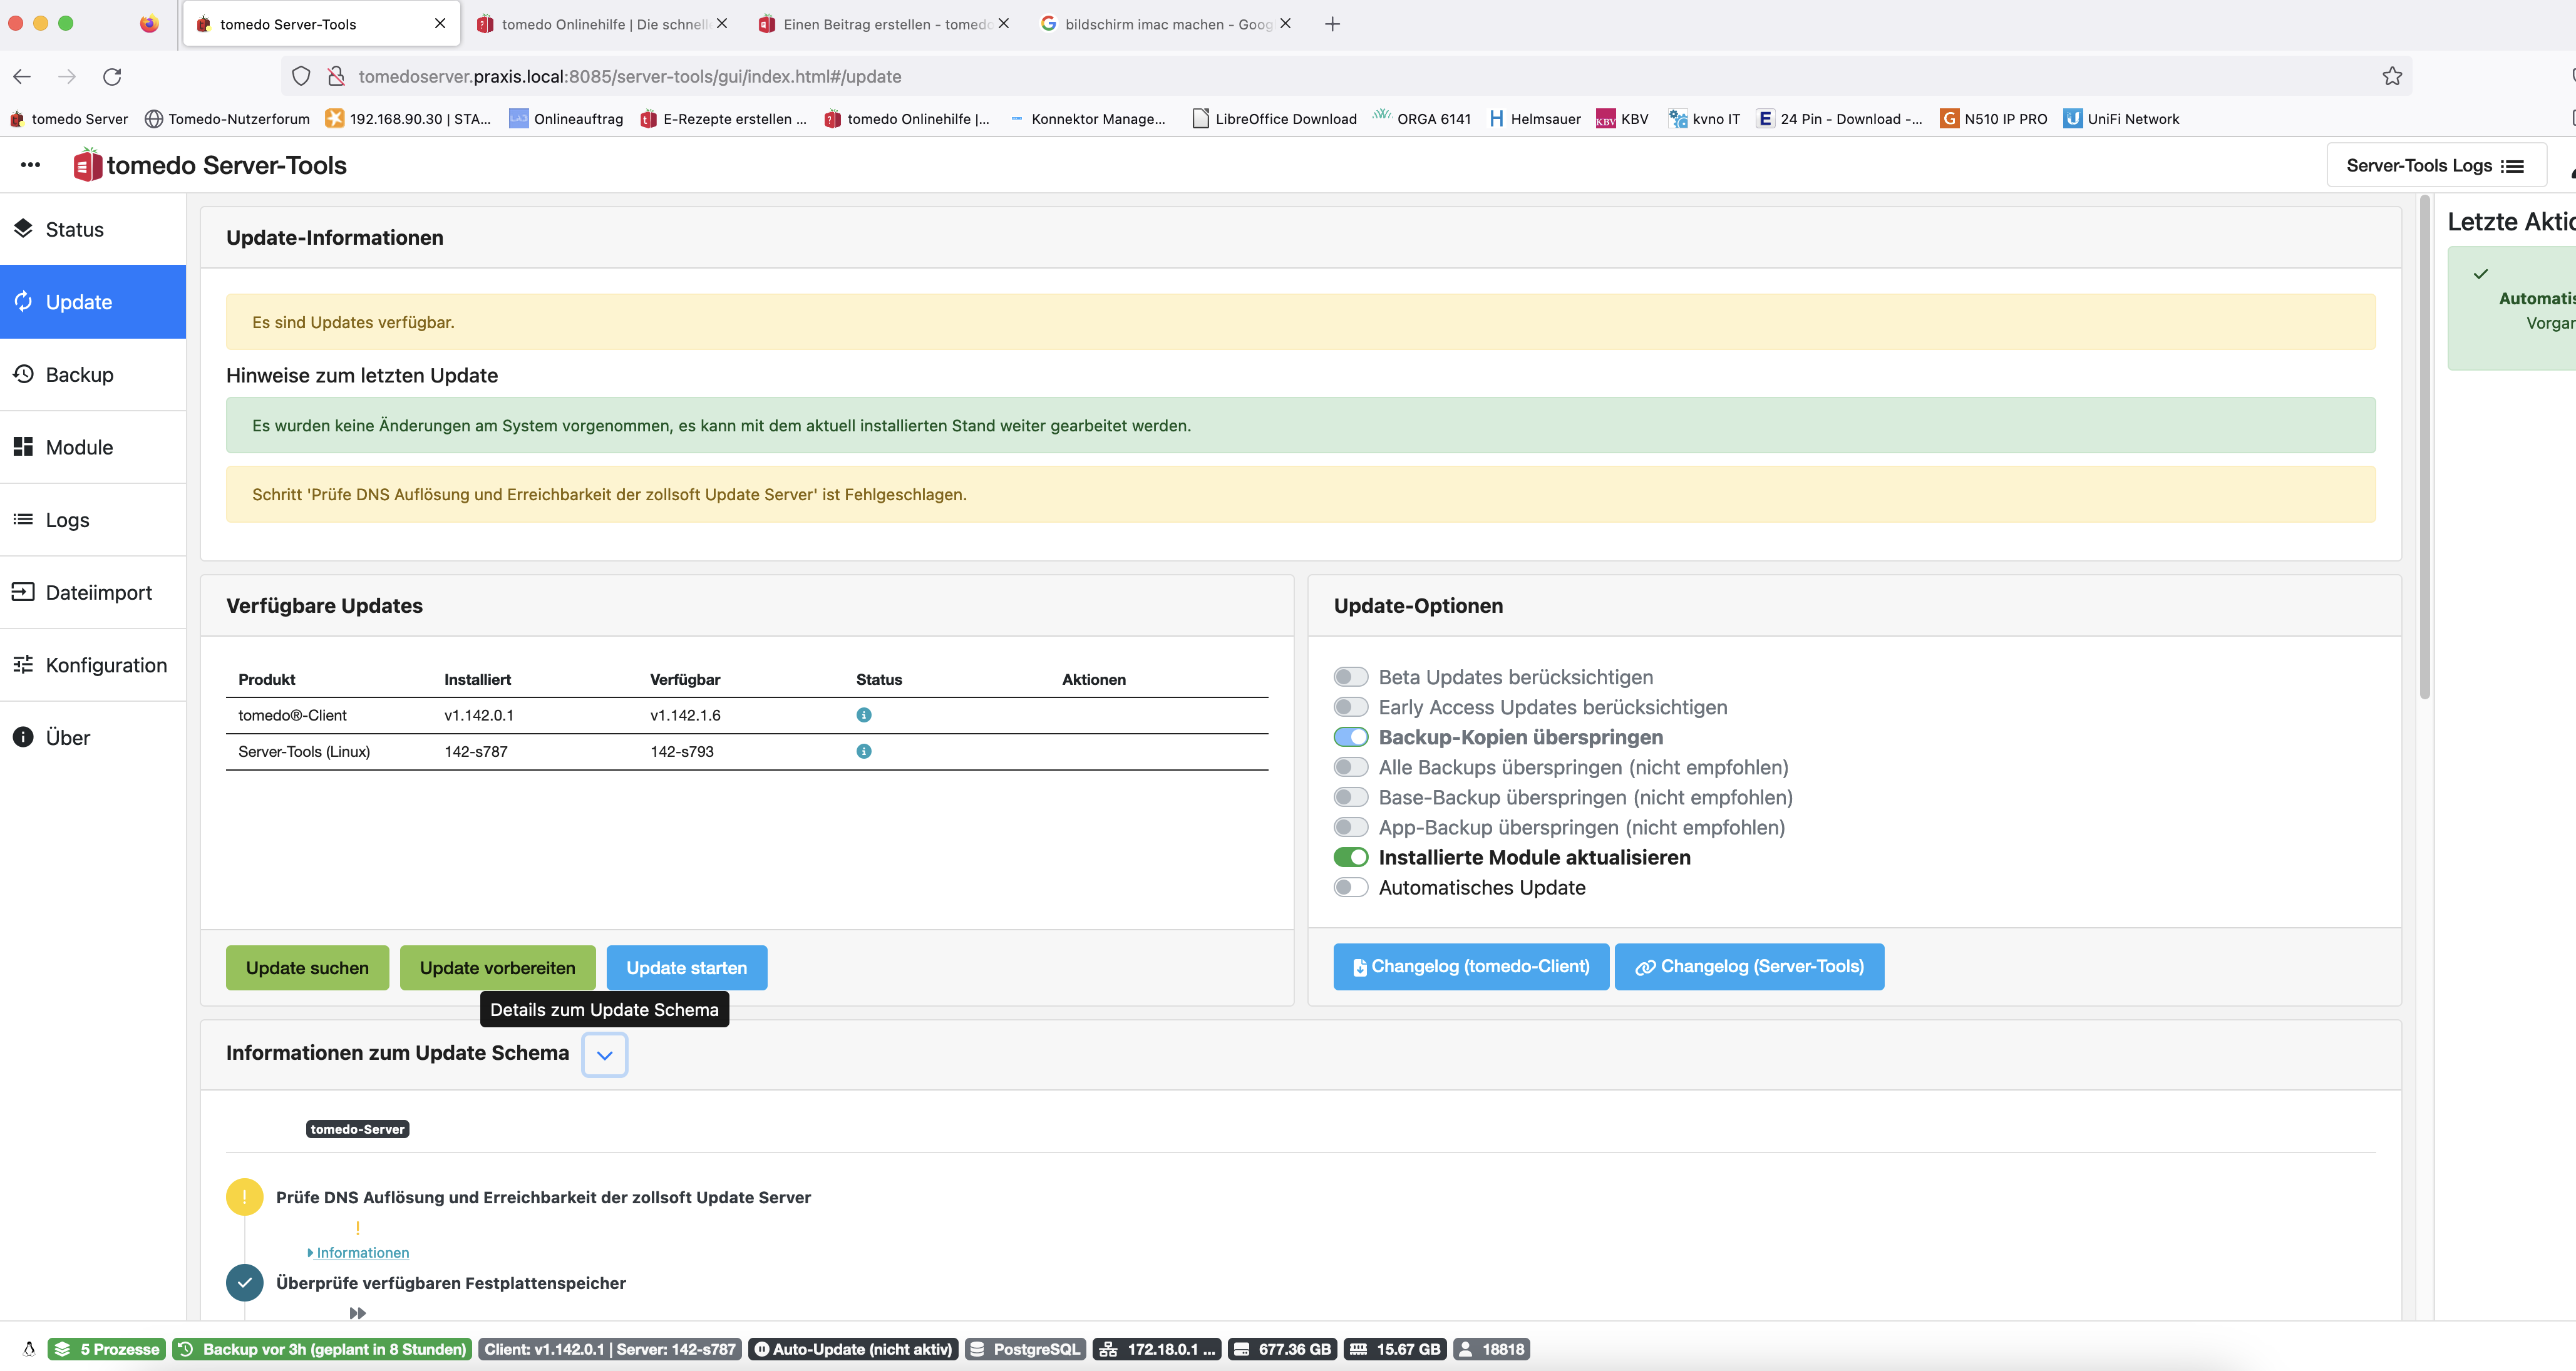Bookmark page with the star icon
Image resolution: width=2576 pixels, height=1371 pixels.
(x=2391, y=76)
